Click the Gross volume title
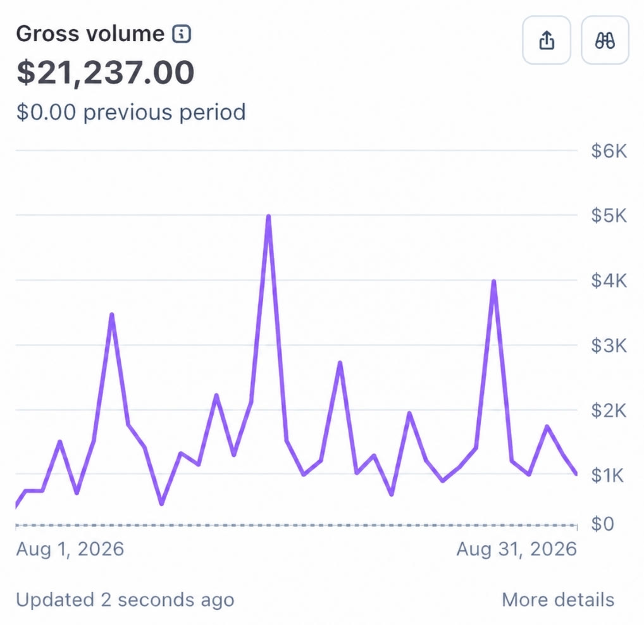 (90, 34)
